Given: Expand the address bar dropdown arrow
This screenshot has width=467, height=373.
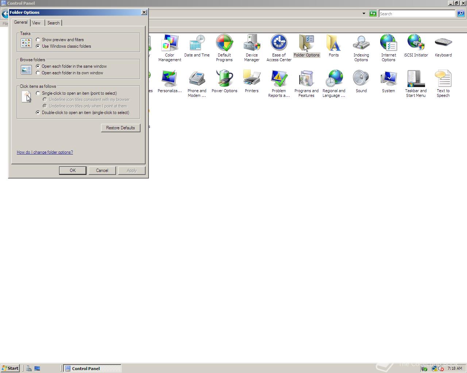Looking at the screenshot, I should [364, 13].
